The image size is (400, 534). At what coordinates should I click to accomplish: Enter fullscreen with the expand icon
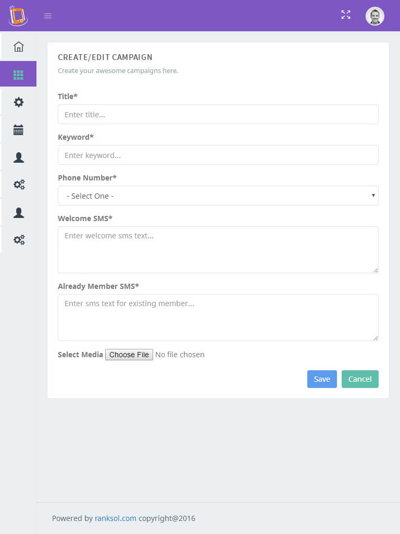click(346, 15)
